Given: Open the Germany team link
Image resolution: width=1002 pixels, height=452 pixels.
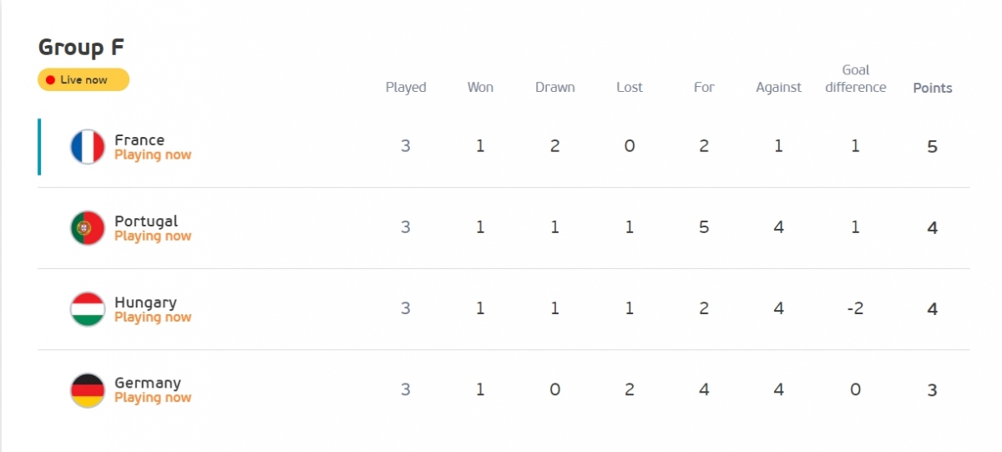Looking at the screenshot, I should [x=148, y=383].
